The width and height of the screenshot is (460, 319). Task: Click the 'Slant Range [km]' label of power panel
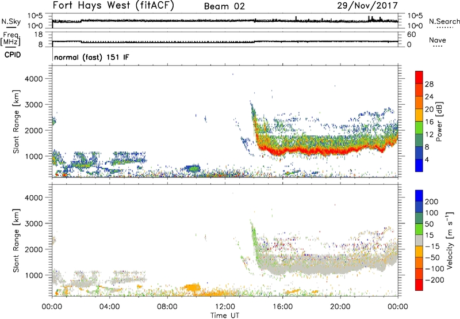click(x=16, y=121)
